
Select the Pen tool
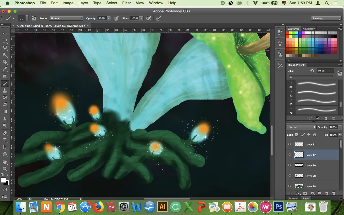coord(5,133)
